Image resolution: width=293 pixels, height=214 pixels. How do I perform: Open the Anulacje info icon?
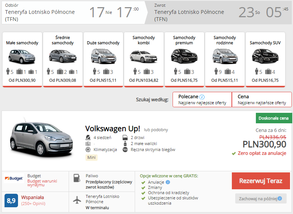(x=168, y=182)
